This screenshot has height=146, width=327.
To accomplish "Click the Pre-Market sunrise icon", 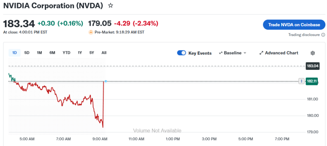I will (91, 32).
